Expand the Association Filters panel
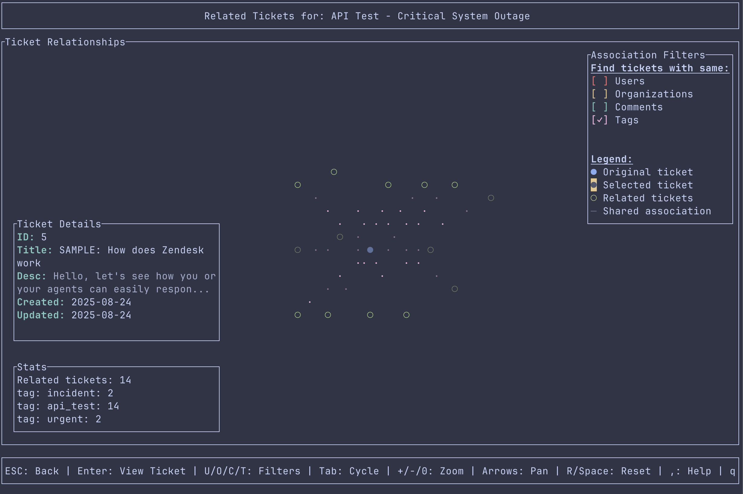The image size is (743, 494). [647, 55]
